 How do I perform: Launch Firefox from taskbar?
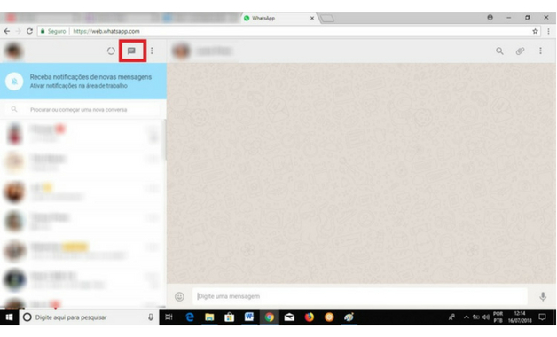pos(309,317)
